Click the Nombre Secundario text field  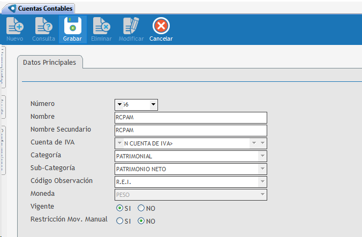[x=190, y=131]
